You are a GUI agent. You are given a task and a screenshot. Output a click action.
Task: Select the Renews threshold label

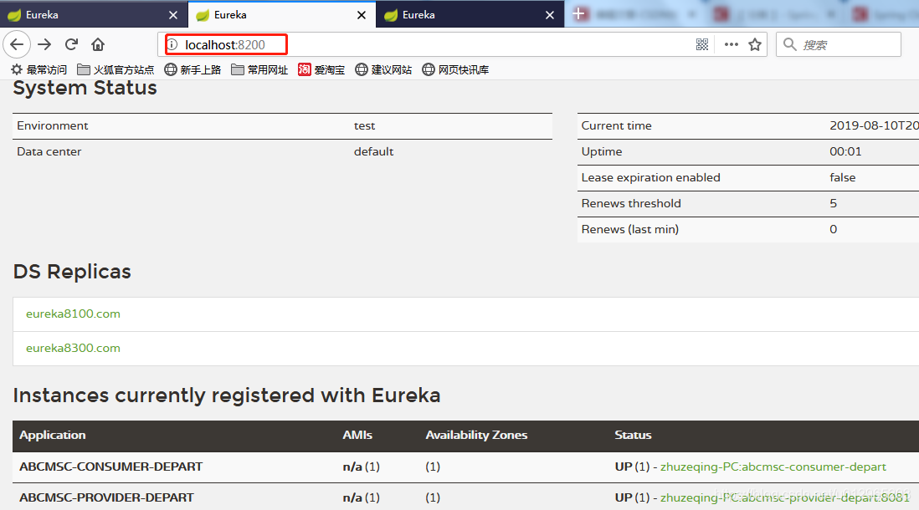click(x=631, y=203)
